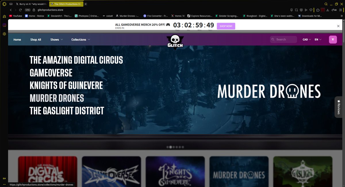Viewport: 345px width, 187px height.
Task: Click the Glitch skull logo
Action: 175,42
